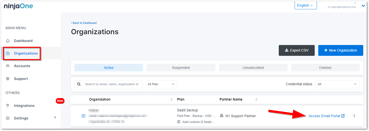
Task: Click the Support lifebuoy icon
Action: pos(8,79)
